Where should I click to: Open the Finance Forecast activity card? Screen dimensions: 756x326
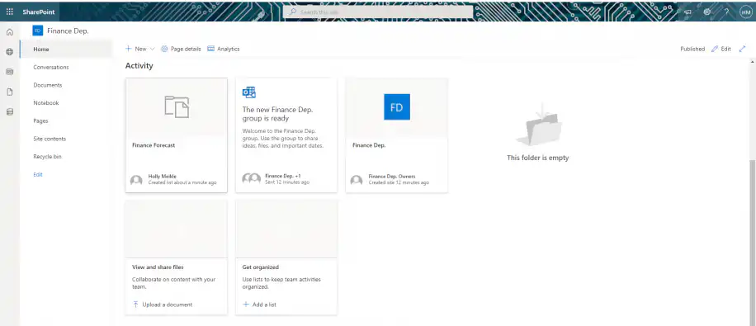pos(177,135)
